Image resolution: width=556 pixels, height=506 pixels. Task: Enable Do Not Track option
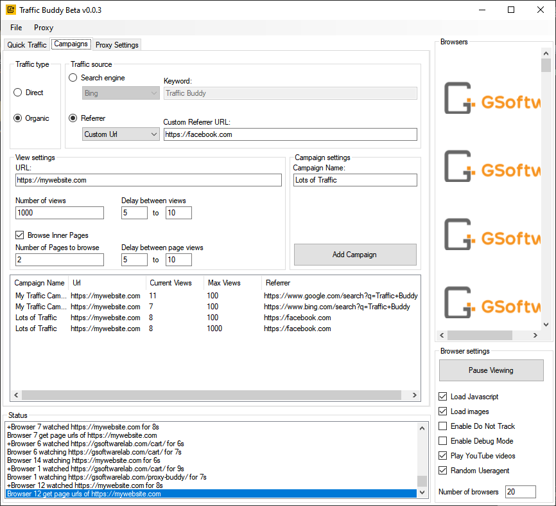pos(444,426)
